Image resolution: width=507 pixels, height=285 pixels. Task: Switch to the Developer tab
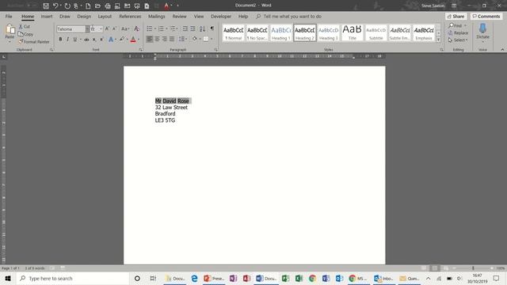(x=221, y=16)
